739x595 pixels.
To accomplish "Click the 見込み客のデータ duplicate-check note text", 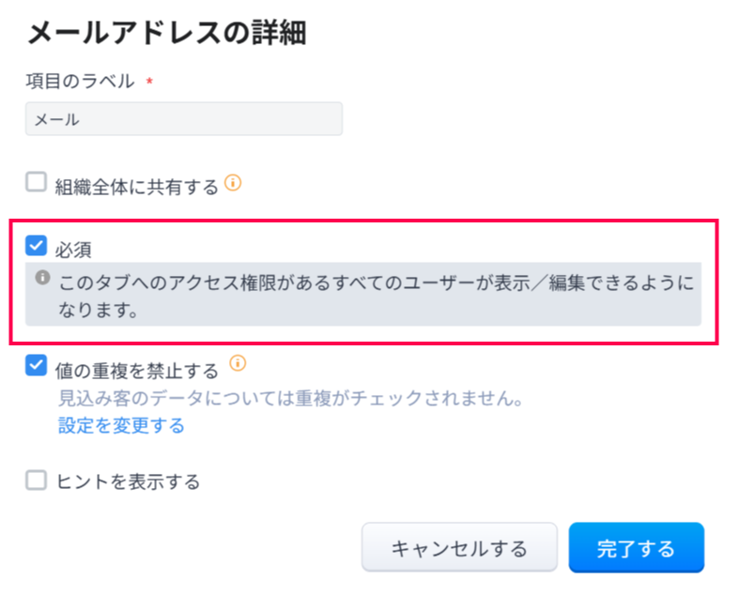I will 289,399.
